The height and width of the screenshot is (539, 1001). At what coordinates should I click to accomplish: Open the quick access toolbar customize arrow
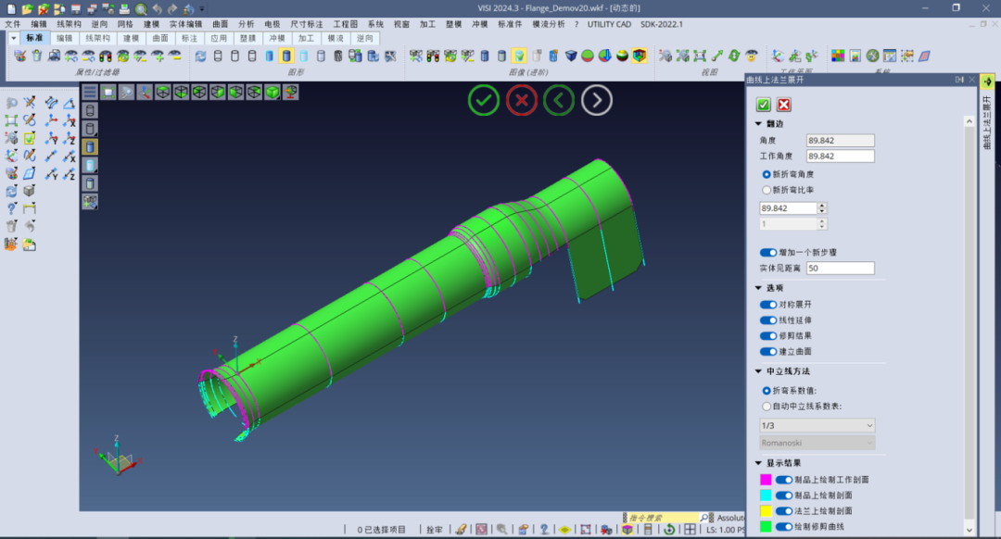202,9
